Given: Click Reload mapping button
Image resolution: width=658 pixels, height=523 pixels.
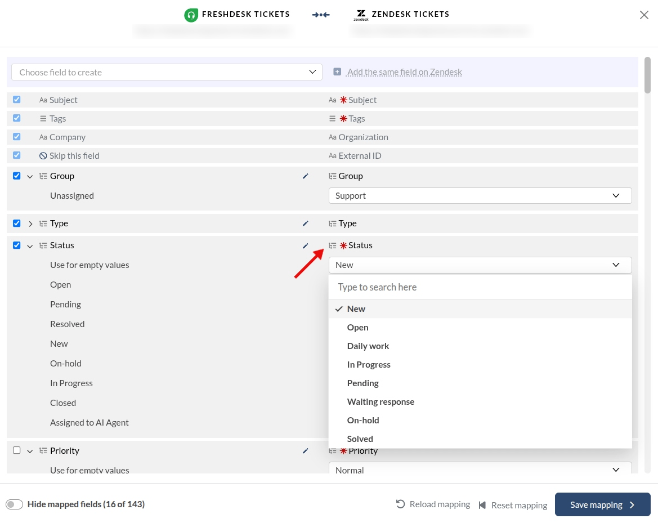Looking at the screenshot, I should click(x=433, y=504).
